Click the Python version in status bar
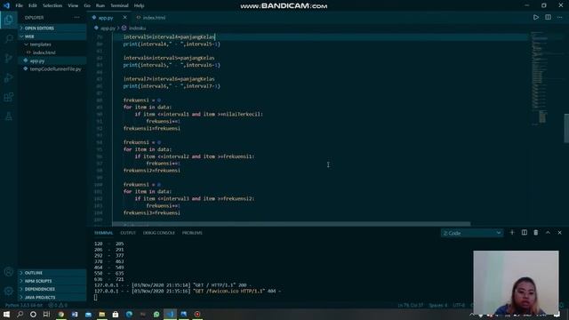Viewport: 569px width, 320px height. 24,306
